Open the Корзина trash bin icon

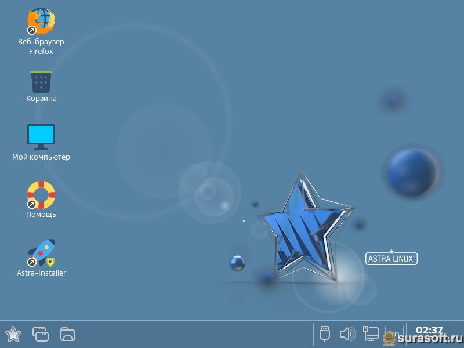[x=41, y=82]
